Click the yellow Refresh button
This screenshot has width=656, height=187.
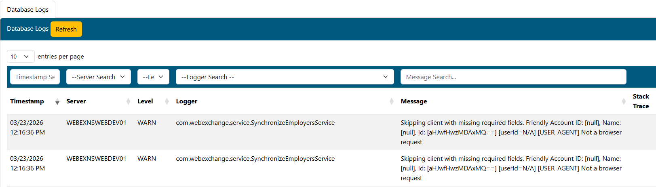[66, 29]
